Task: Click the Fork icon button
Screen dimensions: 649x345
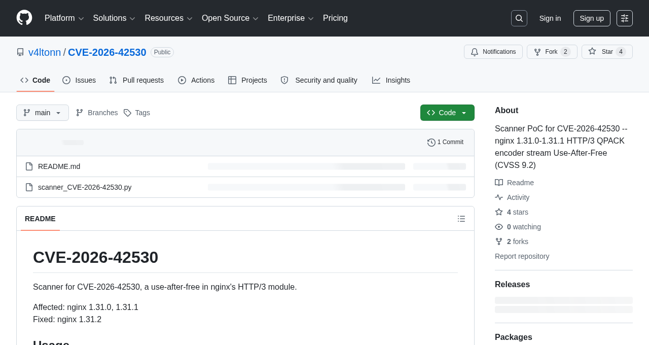Action: [x=537, y=52]
